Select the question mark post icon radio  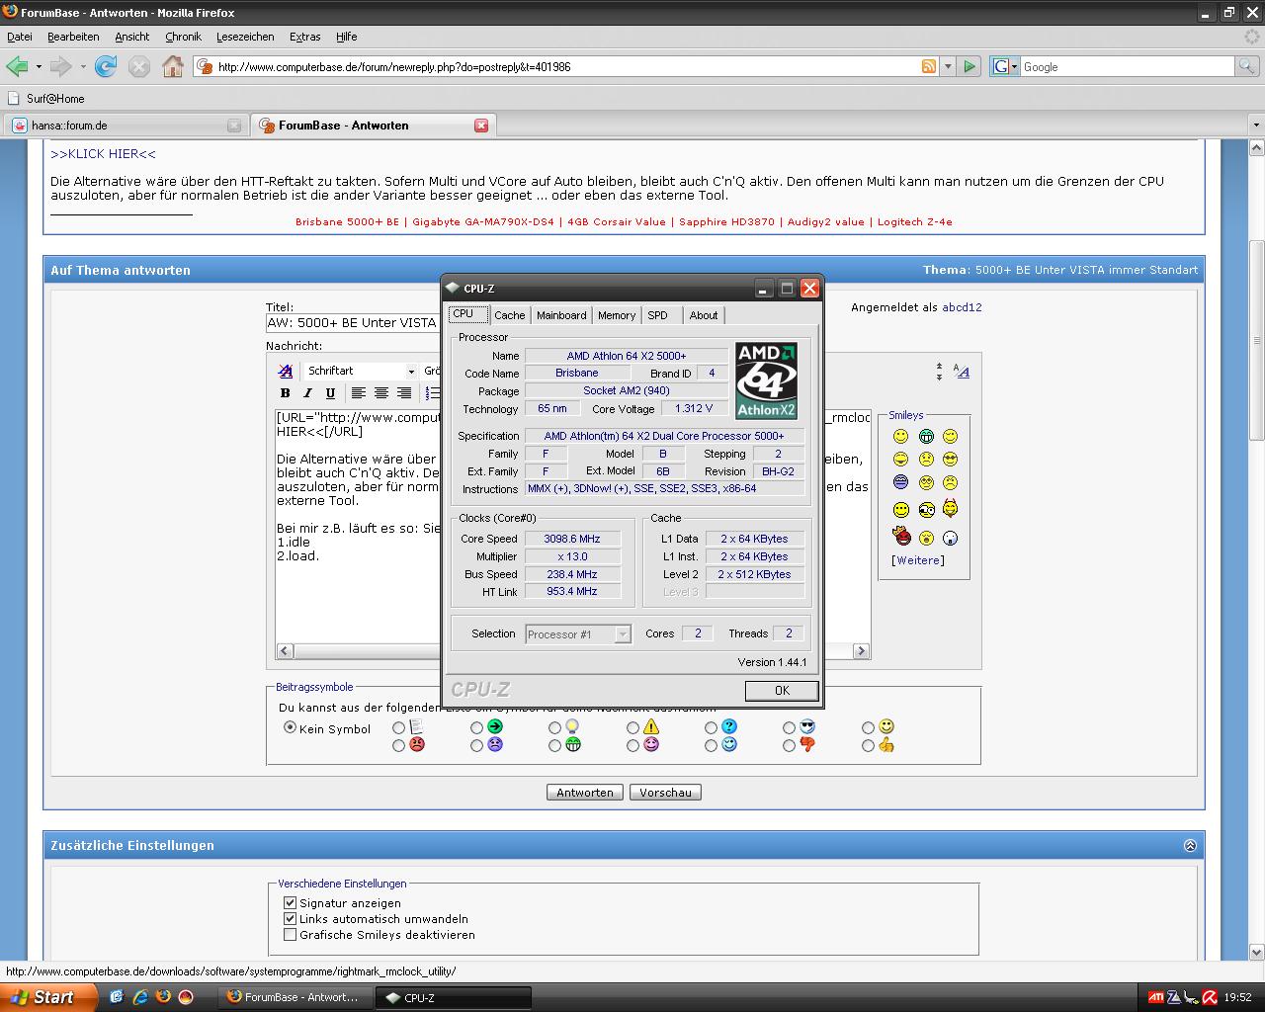point(711,727)
